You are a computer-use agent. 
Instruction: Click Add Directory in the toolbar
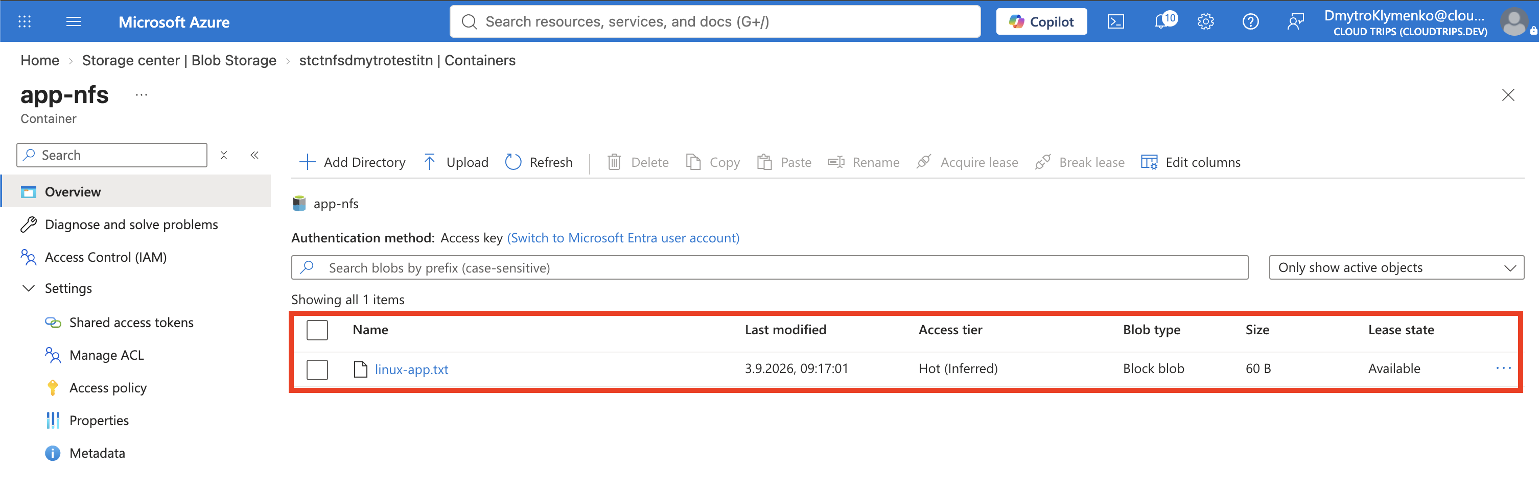[x=352, y=162]
